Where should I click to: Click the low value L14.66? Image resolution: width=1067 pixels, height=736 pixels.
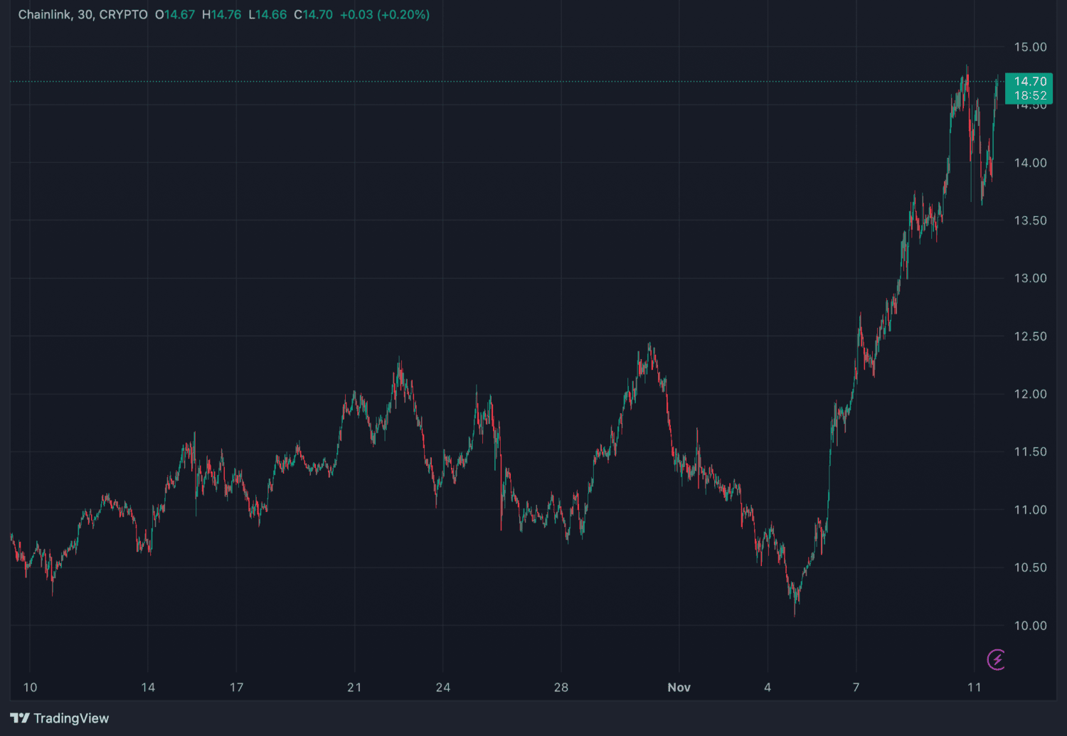[267, 15]
